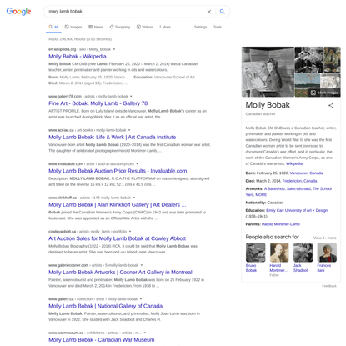This screenshot has width=346, height=346.
Task: Open the Images search tab
Action: point(73,27)
